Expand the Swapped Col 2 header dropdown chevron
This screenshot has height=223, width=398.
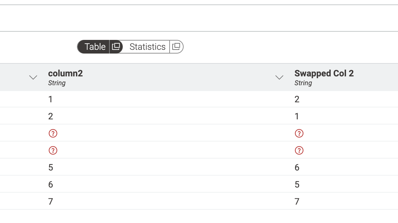pyautogui.click(x=279, y=77)
